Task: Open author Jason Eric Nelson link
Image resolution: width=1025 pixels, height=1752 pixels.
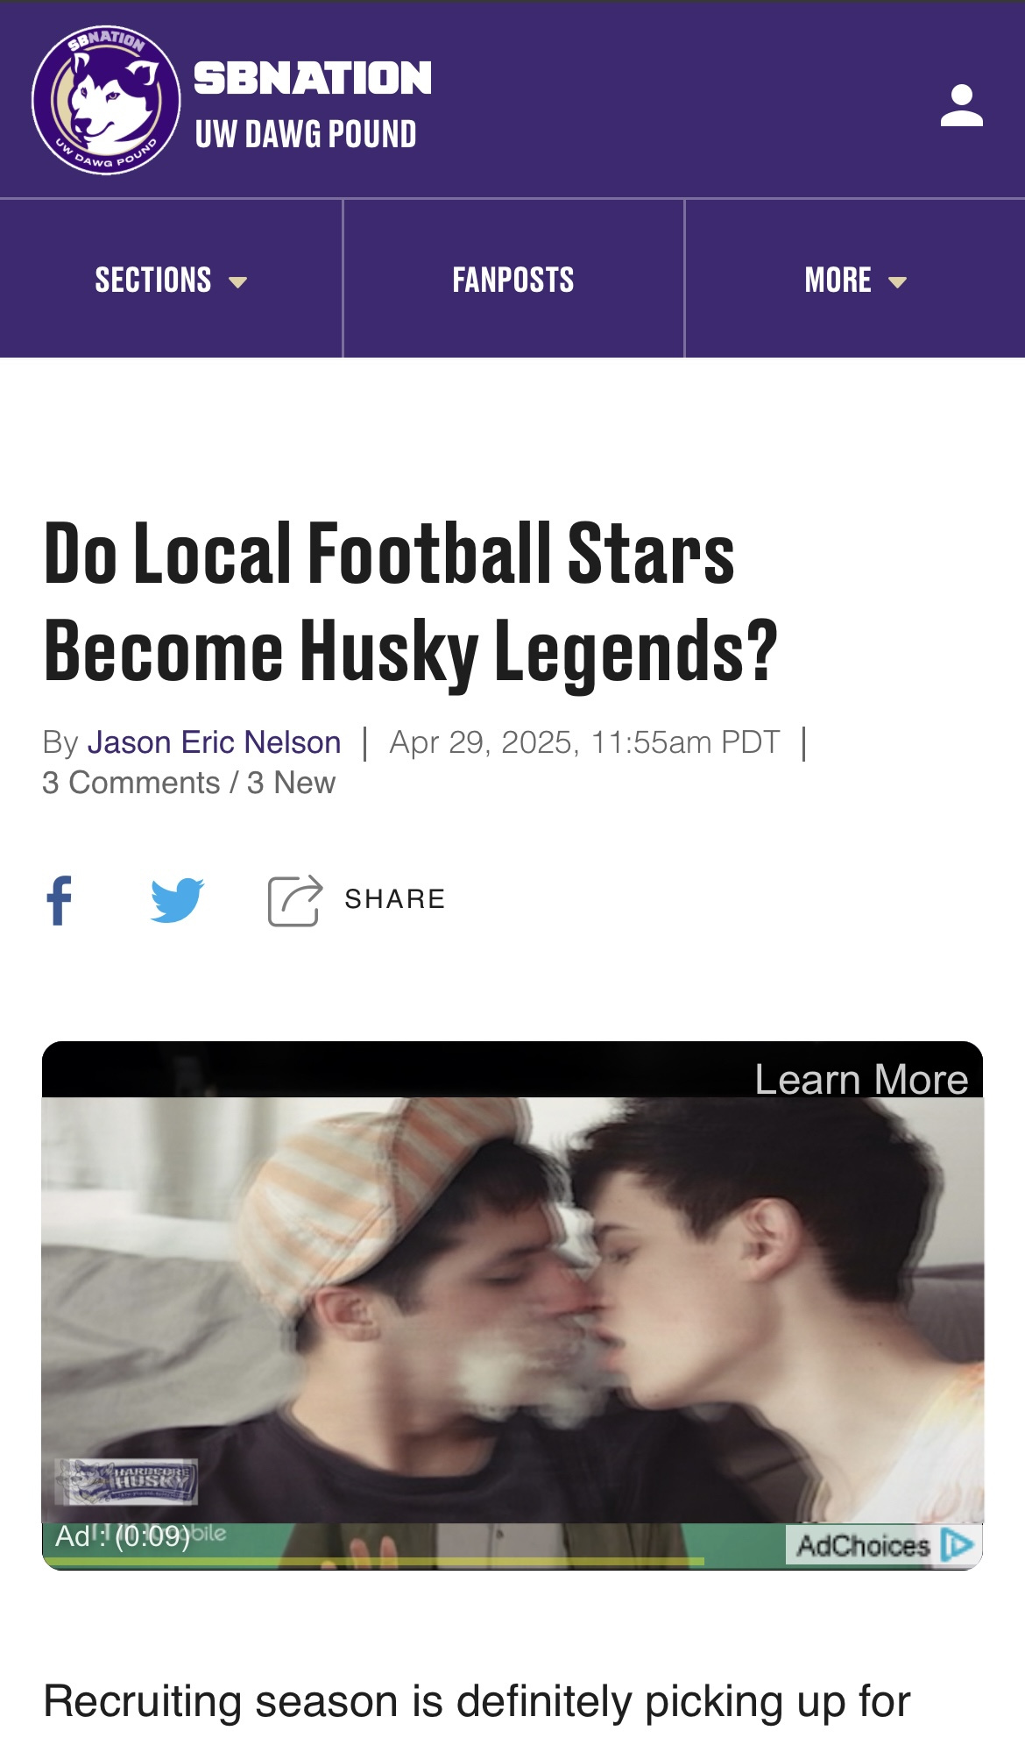Action: (x=214, y=742)
